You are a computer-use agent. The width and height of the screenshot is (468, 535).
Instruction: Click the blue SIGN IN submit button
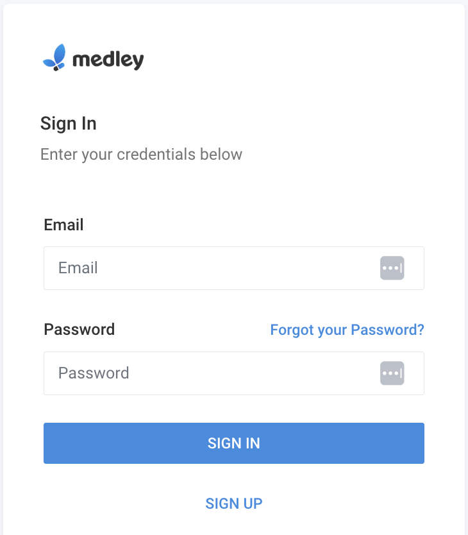tap(233, 443)
